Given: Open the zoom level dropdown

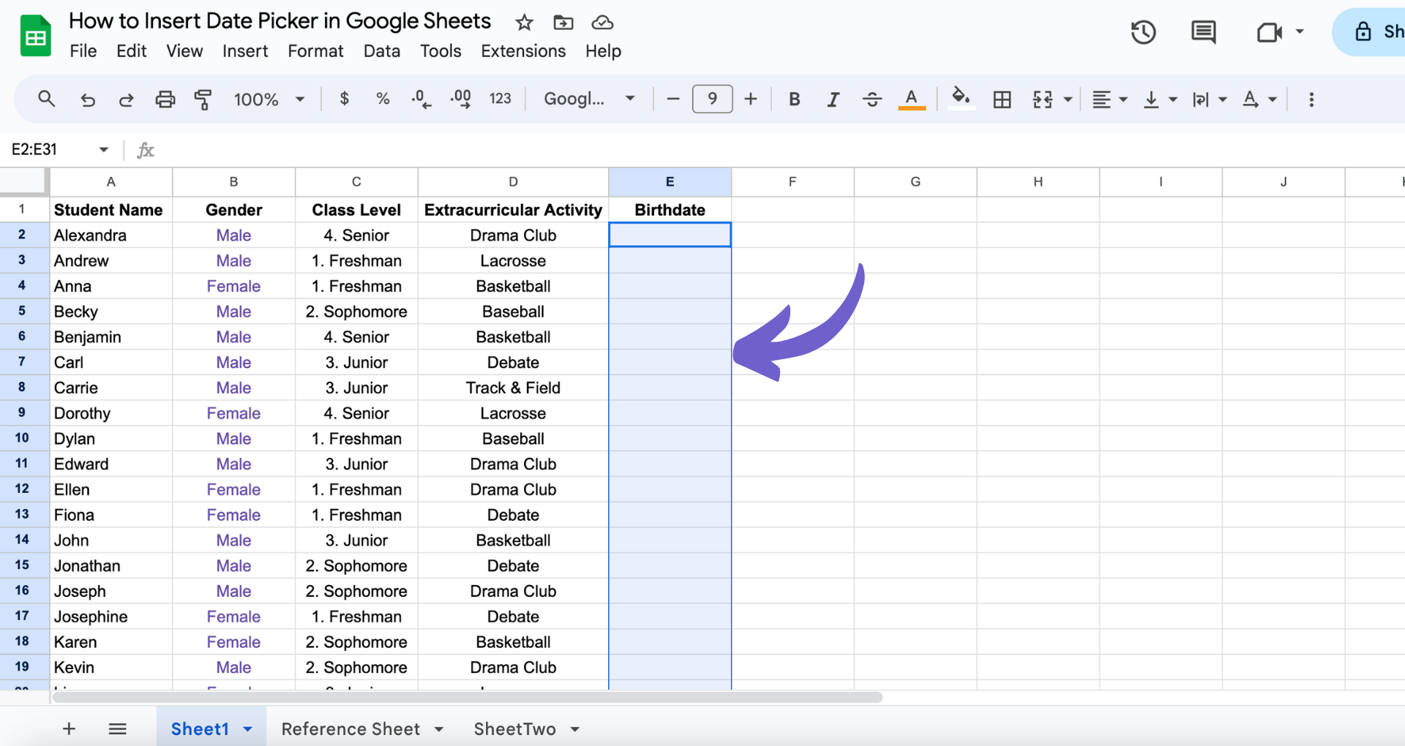Looking at the screenshot, I should coord(269,99).
